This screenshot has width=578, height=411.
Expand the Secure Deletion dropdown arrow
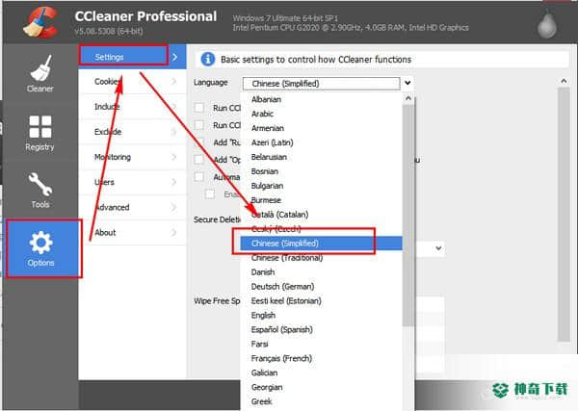[438, 248]
